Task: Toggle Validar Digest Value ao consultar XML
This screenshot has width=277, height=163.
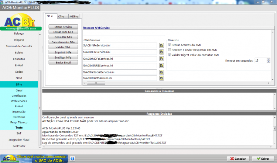Action: pyautogui.click(x=170, y=55)
